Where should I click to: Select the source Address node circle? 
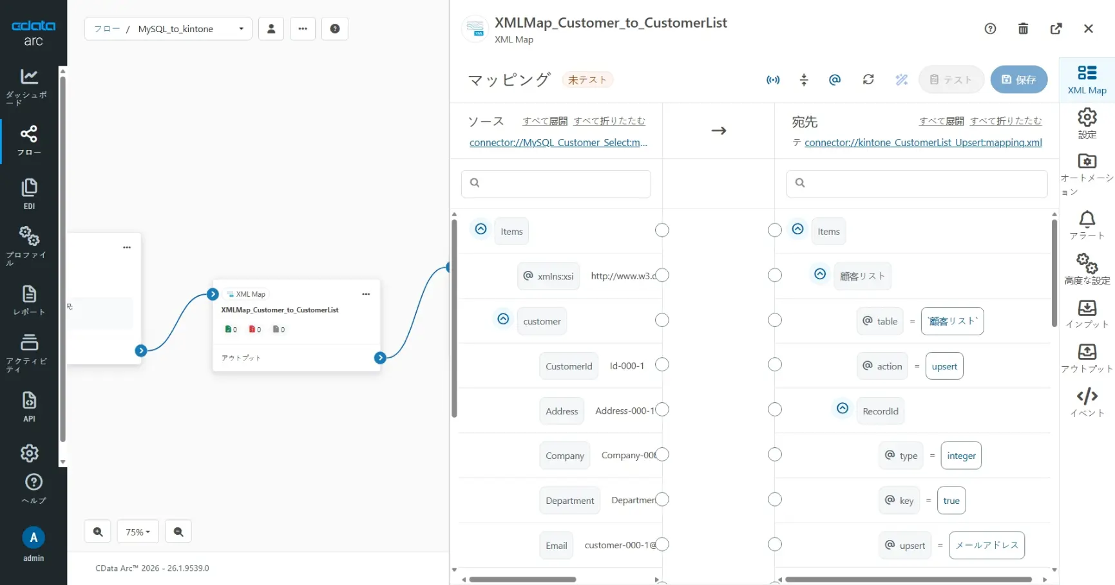pos(662,410)
